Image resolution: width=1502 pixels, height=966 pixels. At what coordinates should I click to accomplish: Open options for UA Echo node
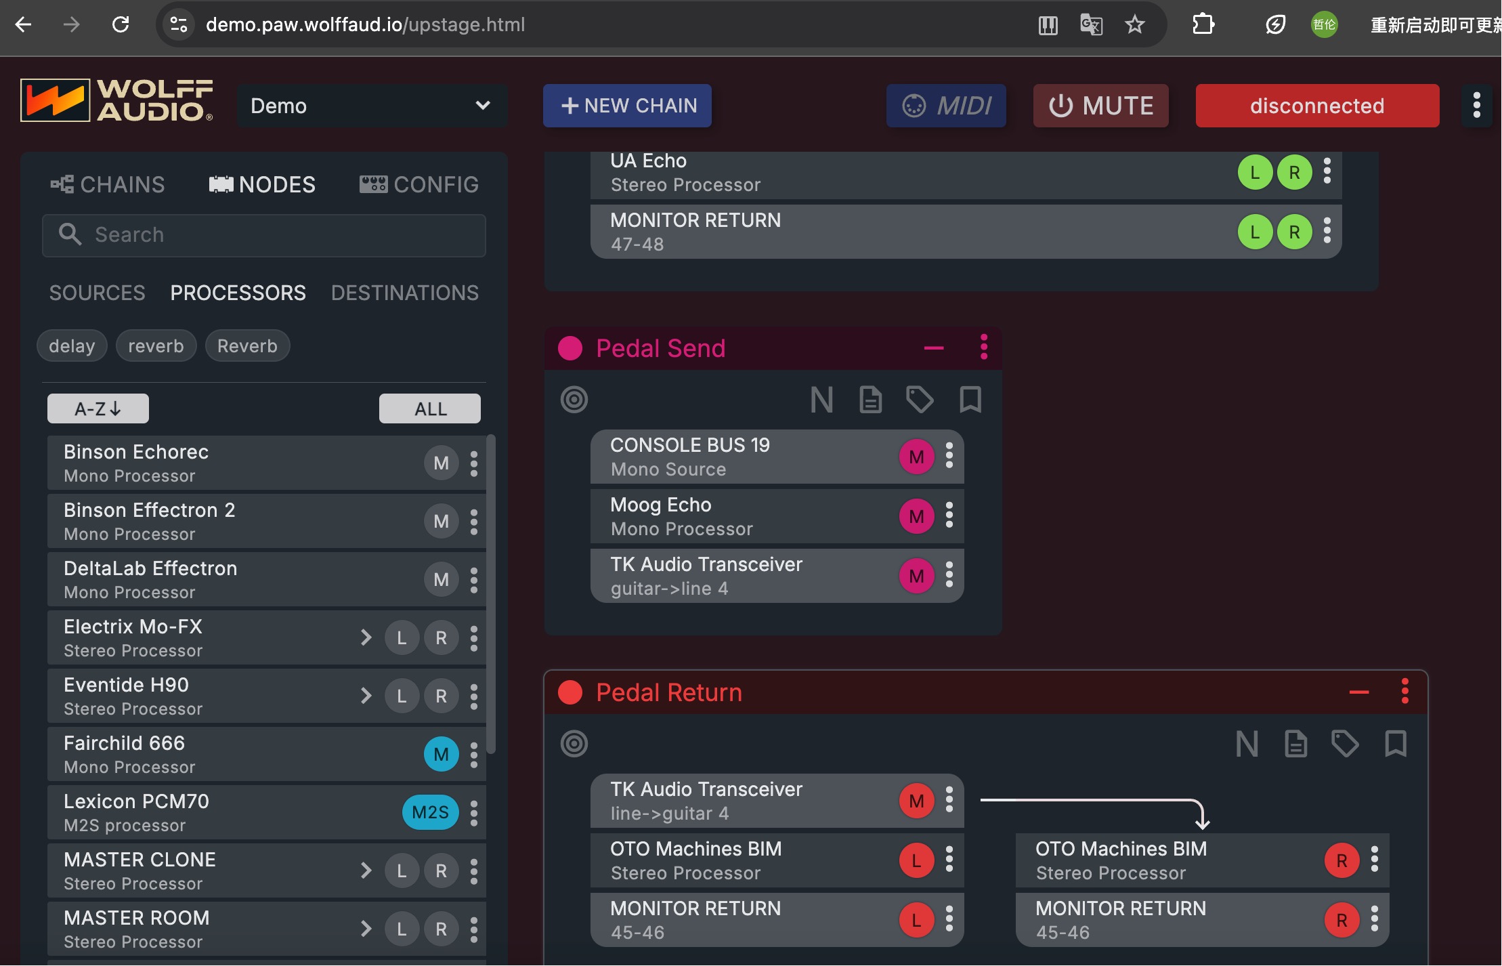click(1327, 171)
